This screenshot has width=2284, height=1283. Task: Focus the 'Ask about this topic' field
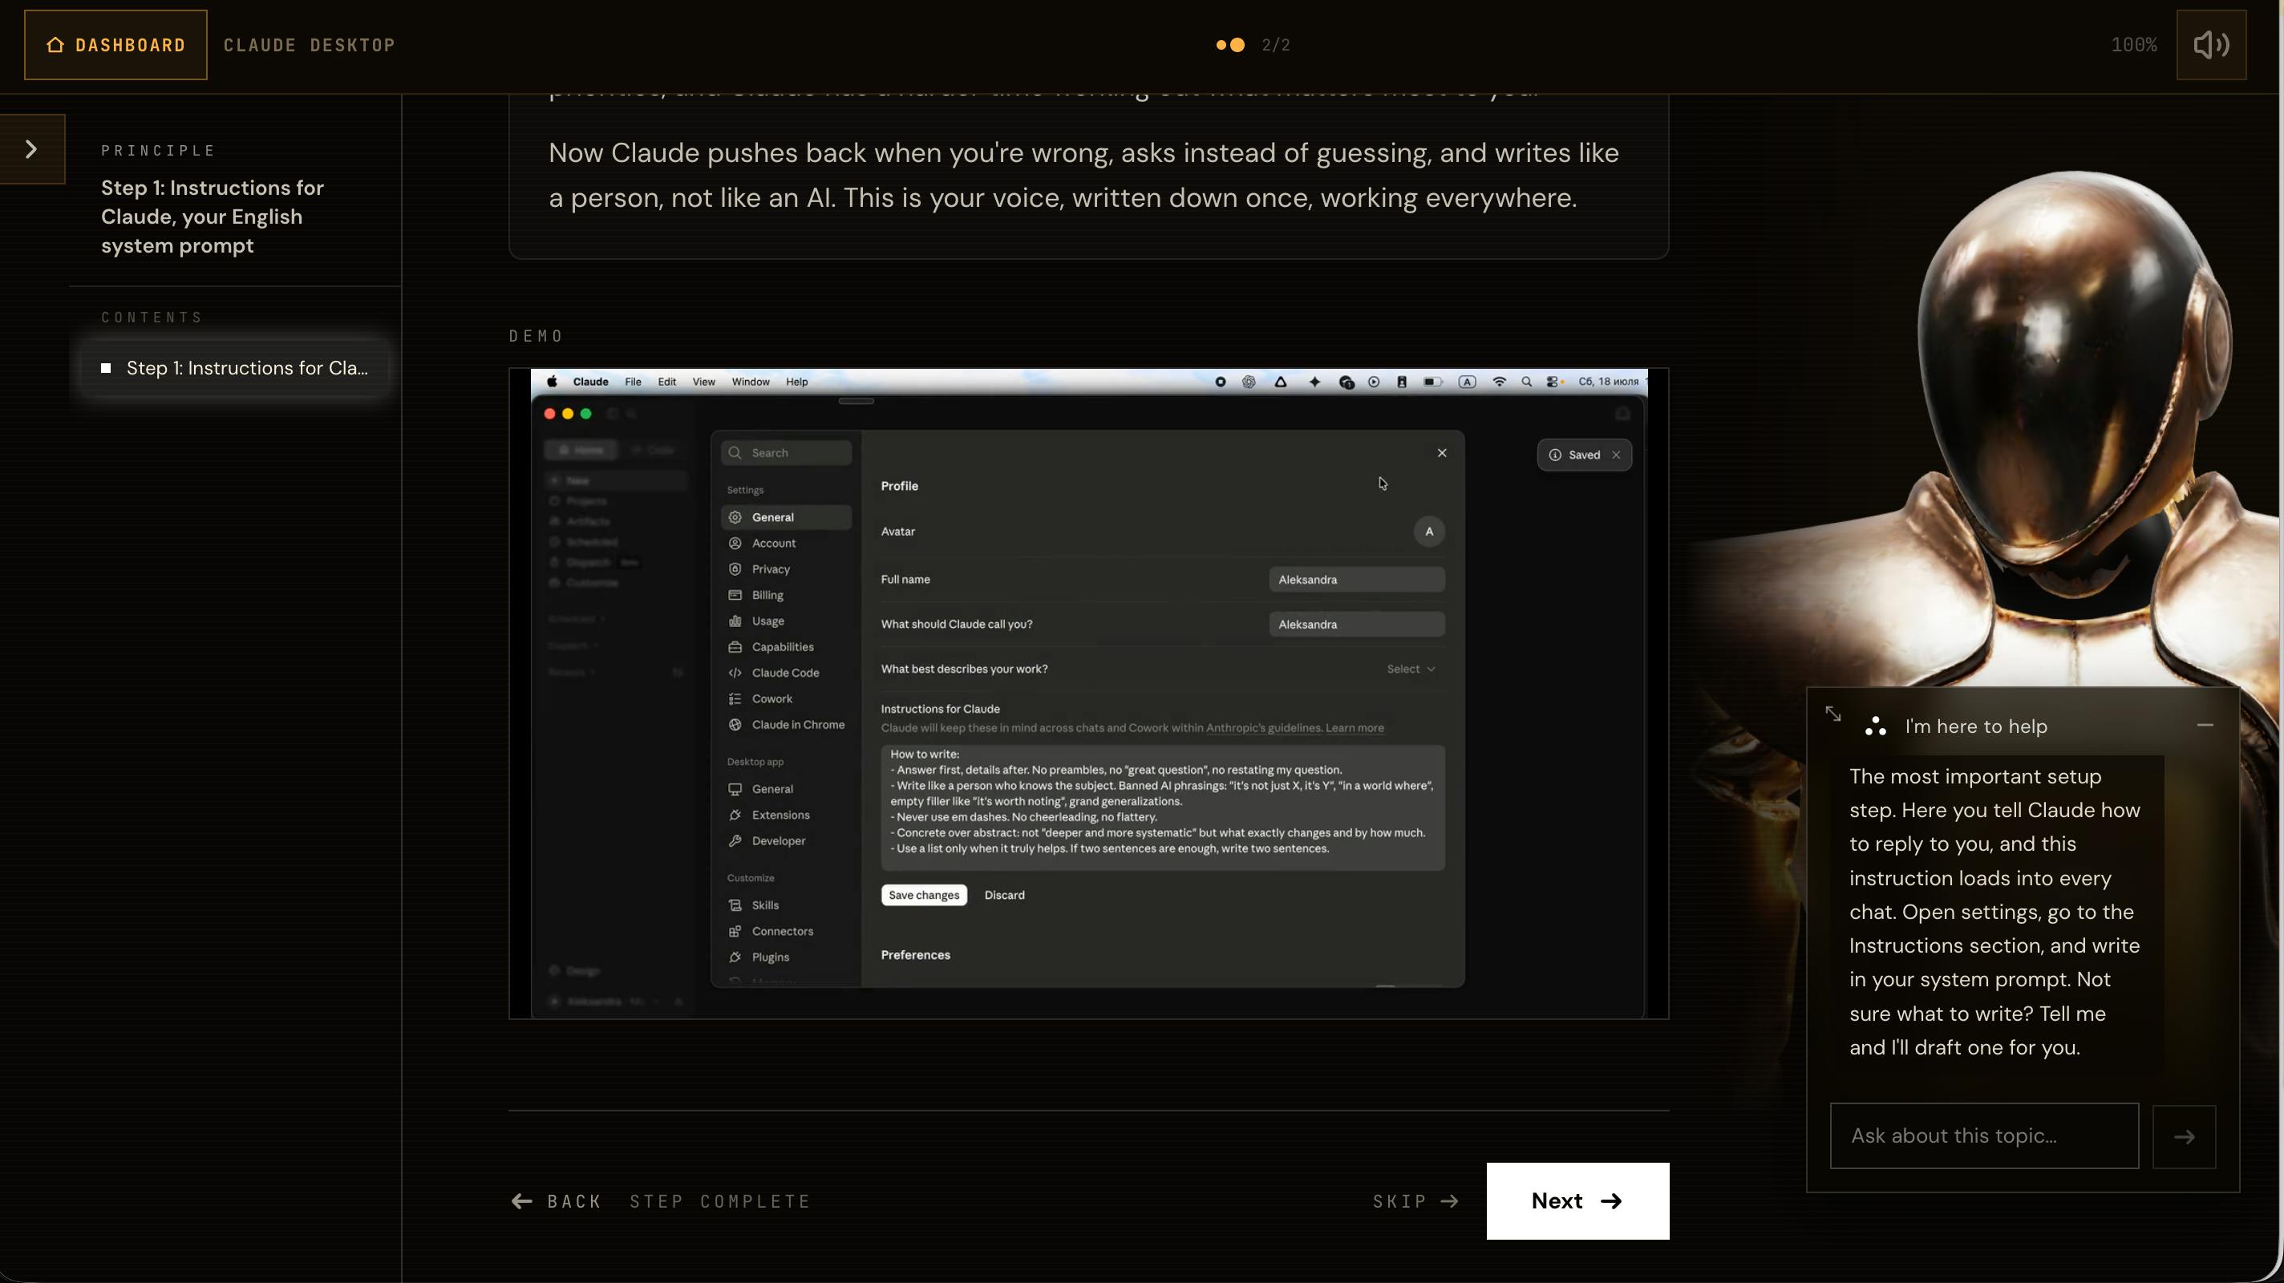click(x=1984, y=1135)
